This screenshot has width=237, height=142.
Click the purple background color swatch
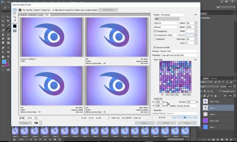[7, 65]
